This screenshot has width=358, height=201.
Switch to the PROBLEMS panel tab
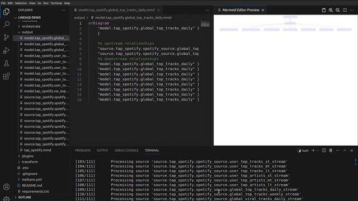point(83,150)
